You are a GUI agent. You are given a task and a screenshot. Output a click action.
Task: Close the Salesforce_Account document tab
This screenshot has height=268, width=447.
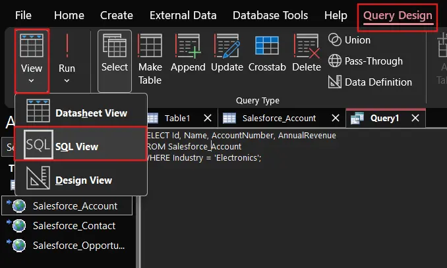(x=336, y=118)
